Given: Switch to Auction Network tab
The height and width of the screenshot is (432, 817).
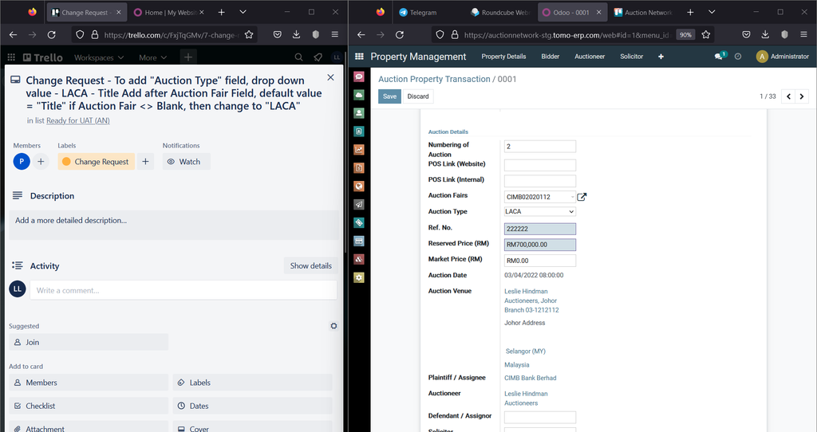Looking at the screenshot, I should coord(643,12).
